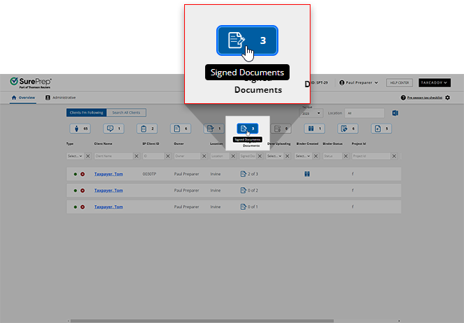464x323 pixels.
Task: Clear the SP Client ID filter with X
Action: (167, 156)
